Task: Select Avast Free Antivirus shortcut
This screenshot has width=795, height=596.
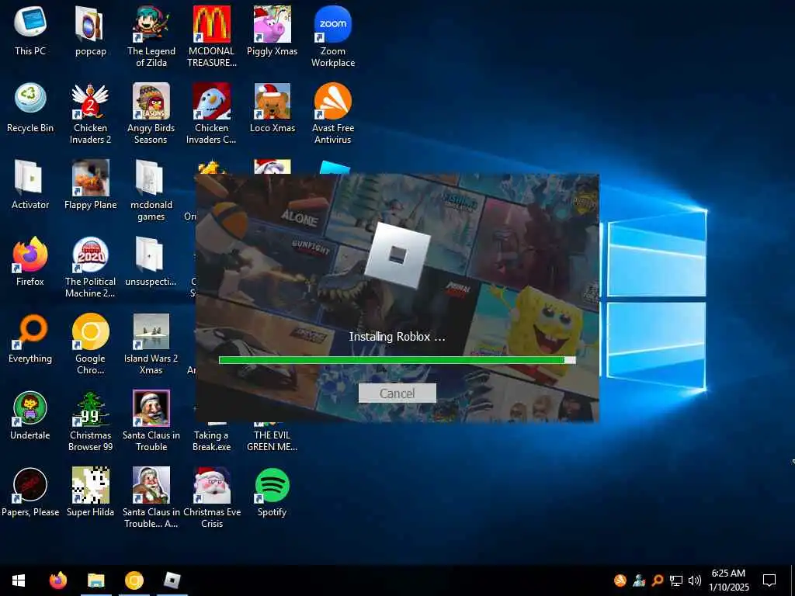Action: point(332,113)
